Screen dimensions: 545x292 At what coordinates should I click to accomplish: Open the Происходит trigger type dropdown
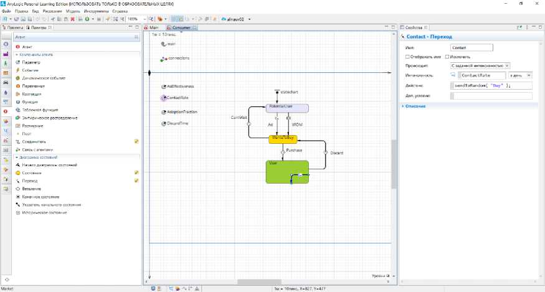tap(480, 65)
